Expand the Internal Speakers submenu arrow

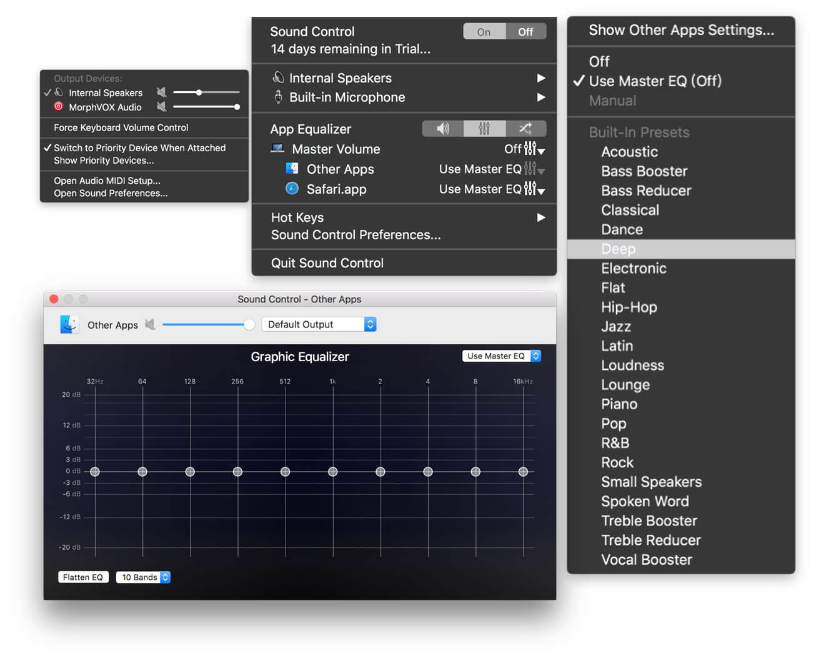[541, 78]
